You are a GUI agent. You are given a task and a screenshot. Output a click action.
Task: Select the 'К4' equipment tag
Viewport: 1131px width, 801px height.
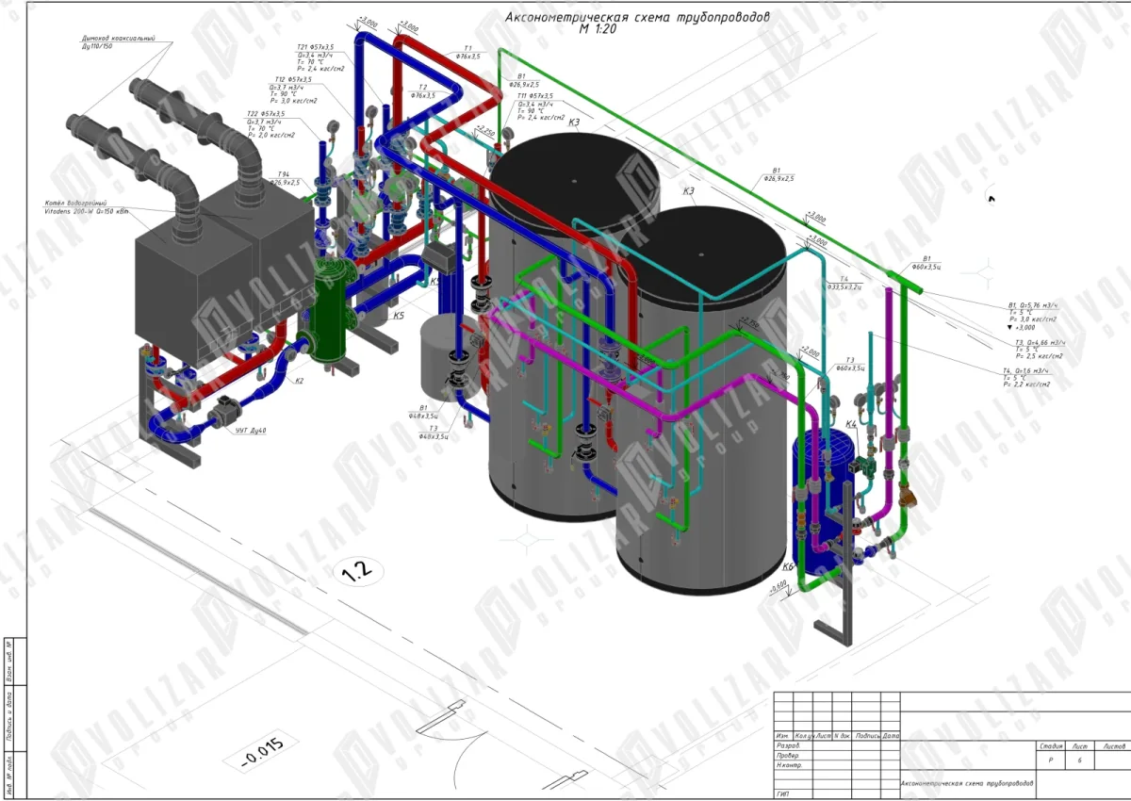[x=851, y=424]
